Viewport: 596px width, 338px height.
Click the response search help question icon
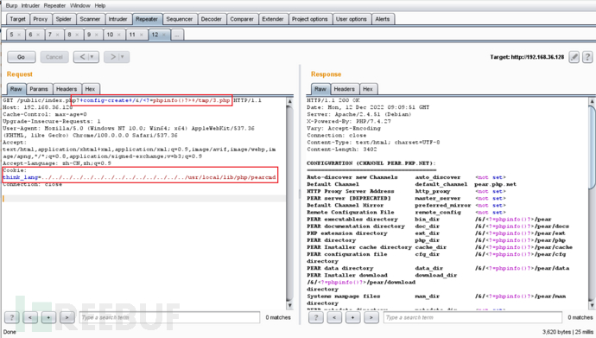point(316,317)
